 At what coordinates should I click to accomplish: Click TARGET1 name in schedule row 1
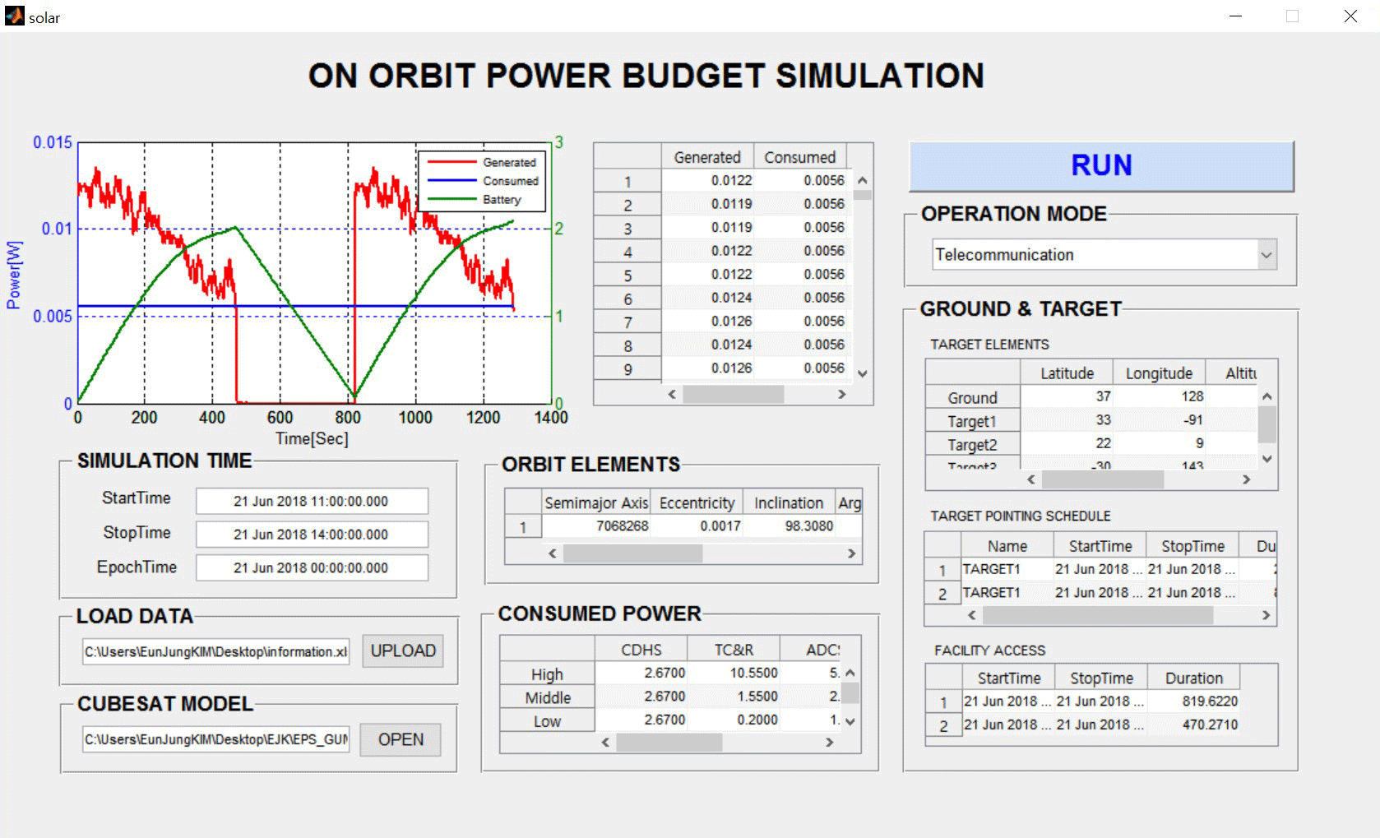pos(1007,569)
